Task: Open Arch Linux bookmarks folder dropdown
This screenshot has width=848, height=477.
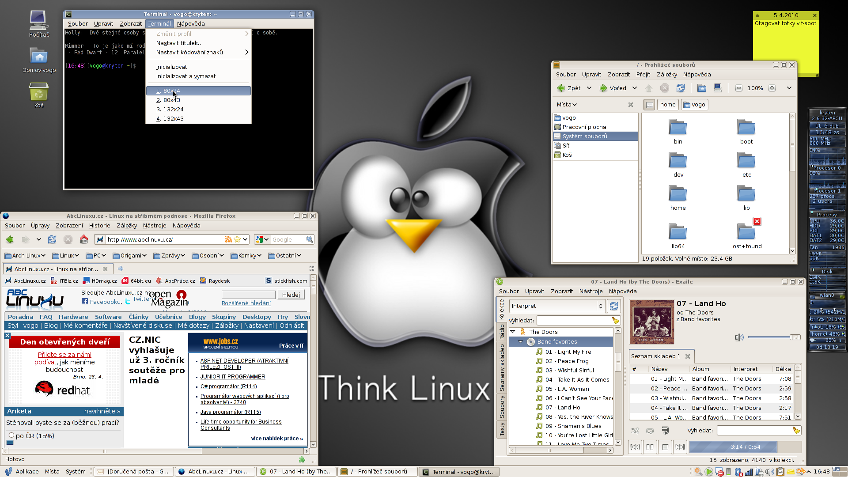Action: point(25,255)
